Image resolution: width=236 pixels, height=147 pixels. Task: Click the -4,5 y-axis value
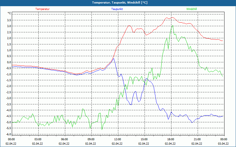coord(9,116)
